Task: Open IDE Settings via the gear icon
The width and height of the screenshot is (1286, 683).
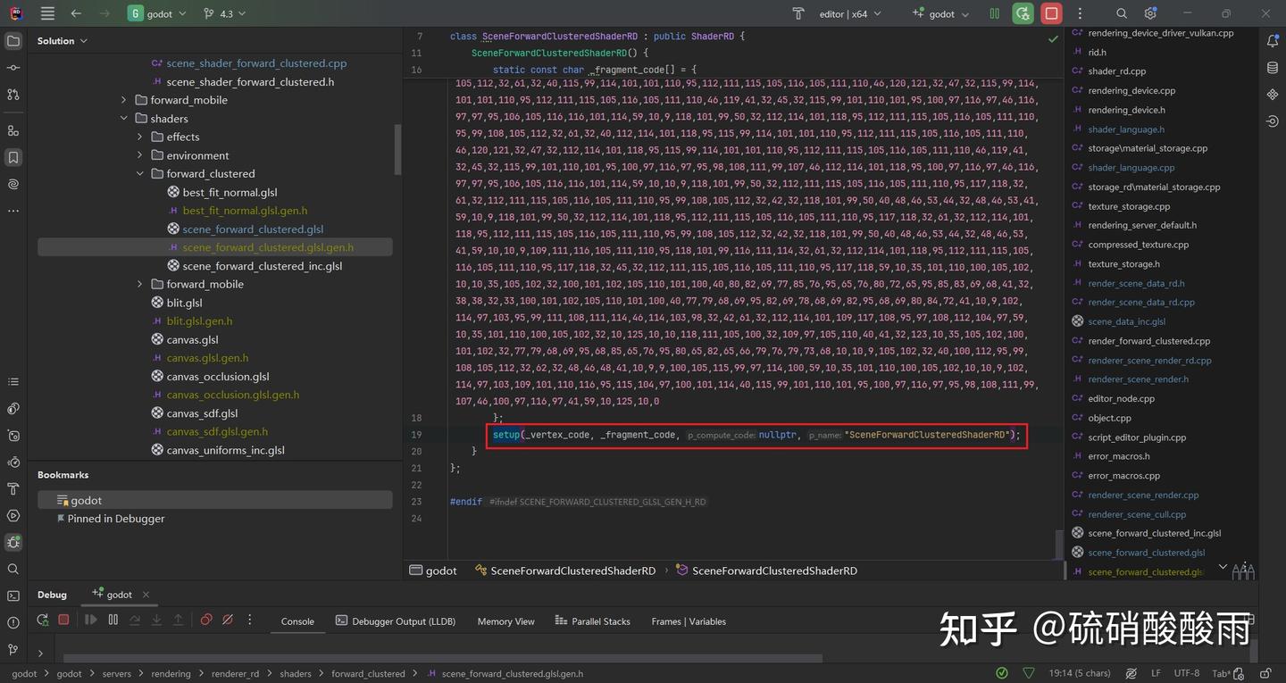Action: (1150, 13)
